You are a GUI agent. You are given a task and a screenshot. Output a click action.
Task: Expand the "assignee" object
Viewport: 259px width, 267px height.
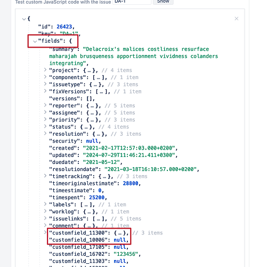(45, 112)
